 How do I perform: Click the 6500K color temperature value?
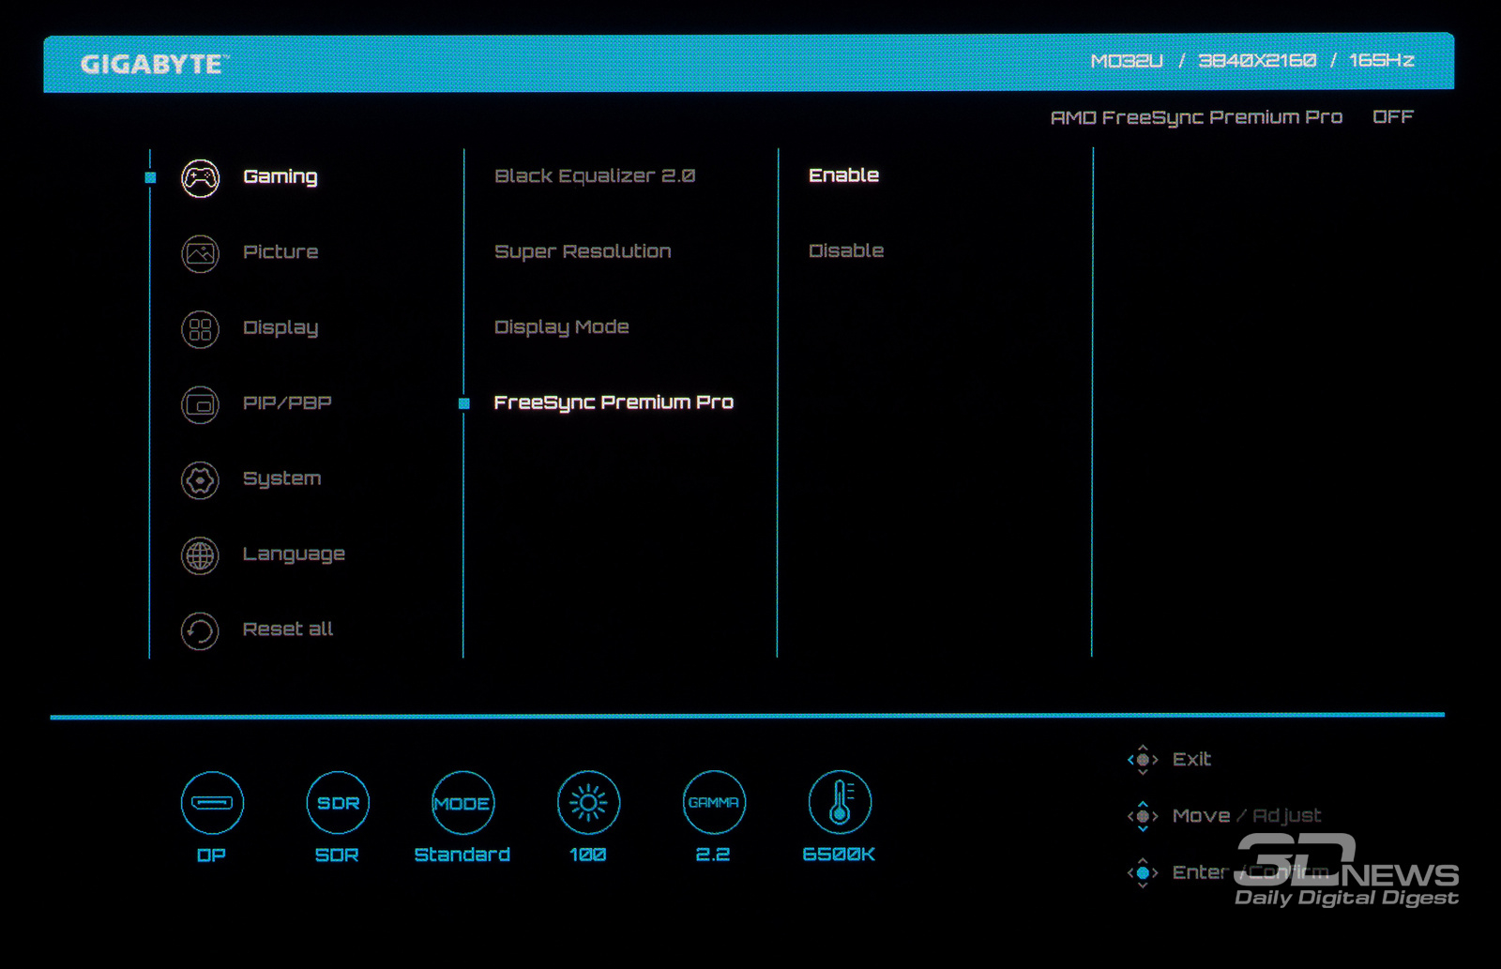(x=839, y=855)
